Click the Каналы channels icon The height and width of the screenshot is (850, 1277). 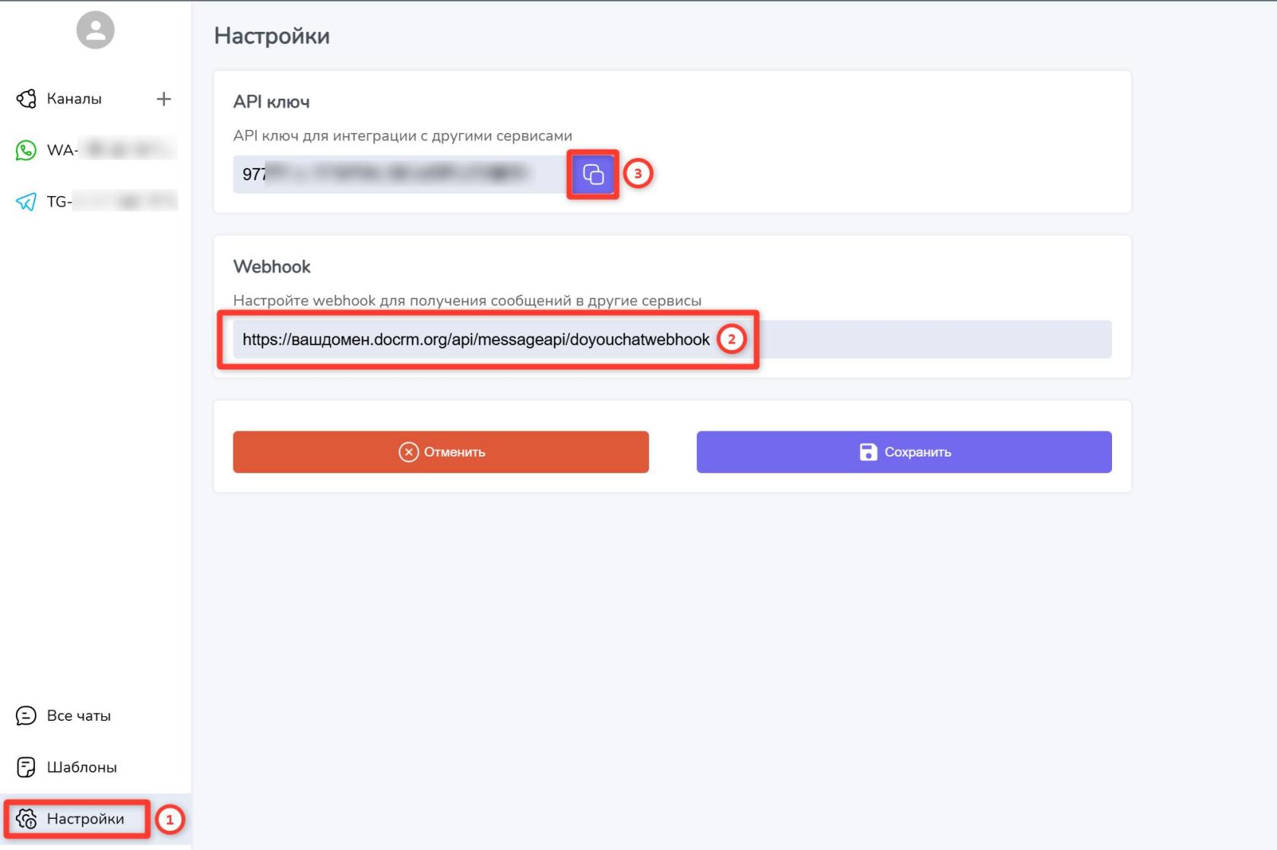click(26, 99)
